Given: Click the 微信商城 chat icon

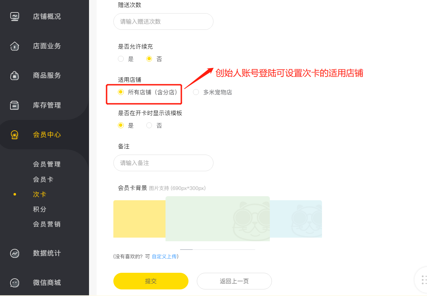Looking at the screenshot, I should pyautogui.click(x=15, y=283).
